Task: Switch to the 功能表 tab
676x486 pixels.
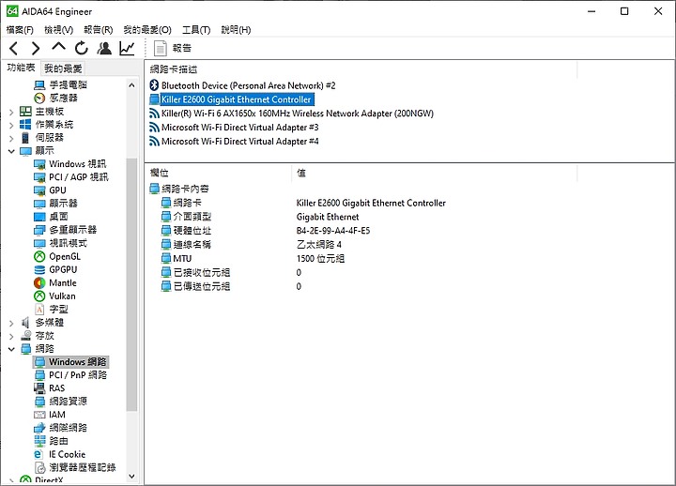Action: pyautogui.click(x=21, y=68)
